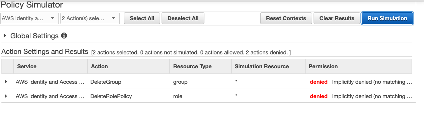424x114 pixels.
Task: Click the denied result for DeleteGroup
Action: click(319, 82)
